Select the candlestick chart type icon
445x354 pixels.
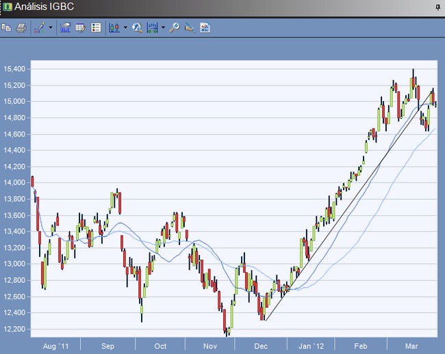[x=114, y=28]
